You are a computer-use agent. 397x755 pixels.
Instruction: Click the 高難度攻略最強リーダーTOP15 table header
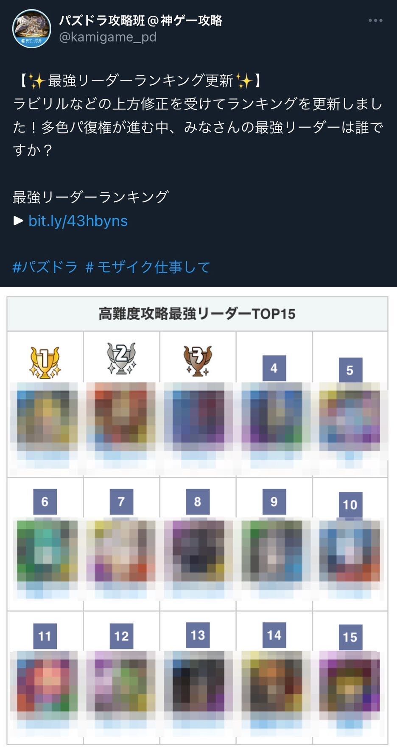point(197,314)
